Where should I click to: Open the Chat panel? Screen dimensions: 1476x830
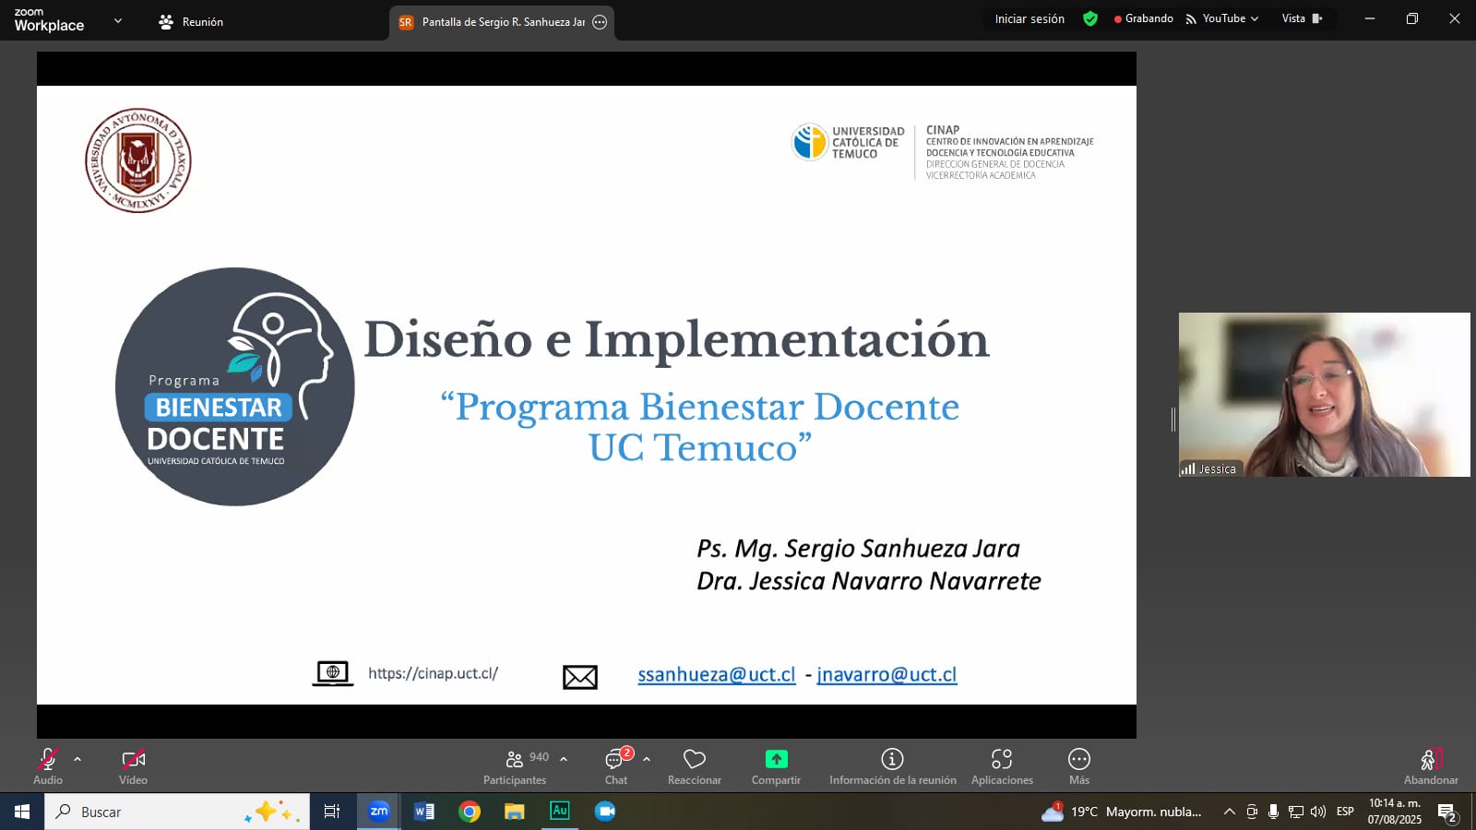[x=615, y=765]
